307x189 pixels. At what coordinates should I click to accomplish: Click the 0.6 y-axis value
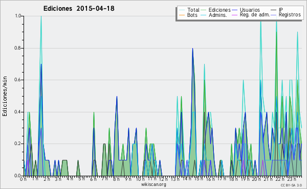point(18,80)
